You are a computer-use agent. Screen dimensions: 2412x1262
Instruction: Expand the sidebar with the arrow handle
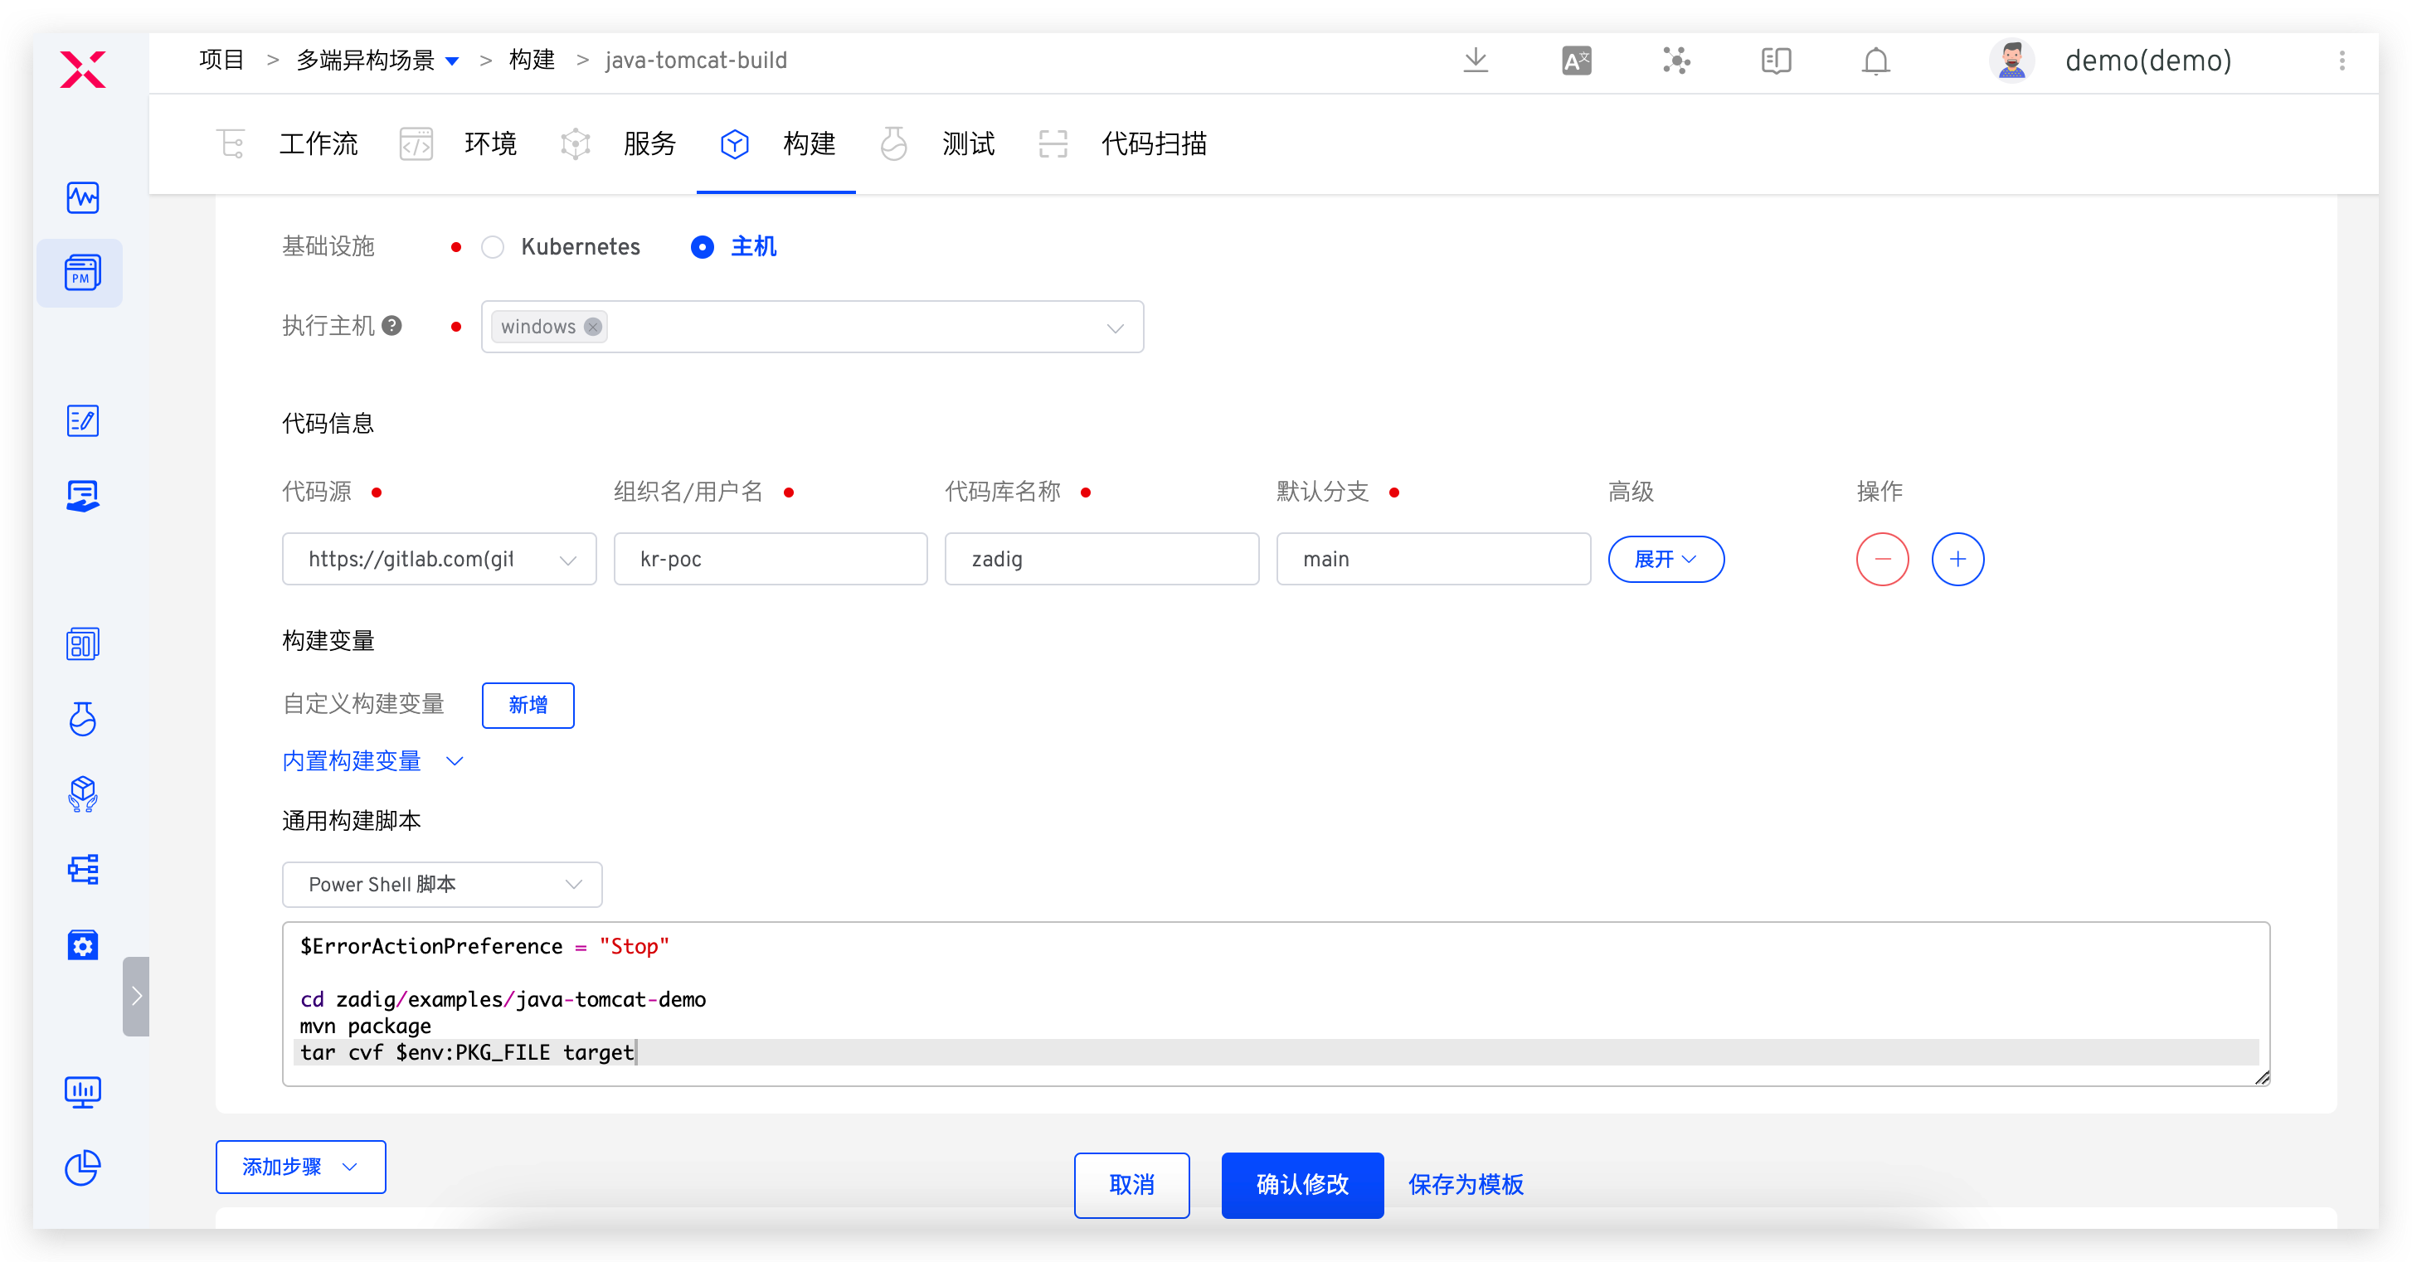(x=136, y=995)
